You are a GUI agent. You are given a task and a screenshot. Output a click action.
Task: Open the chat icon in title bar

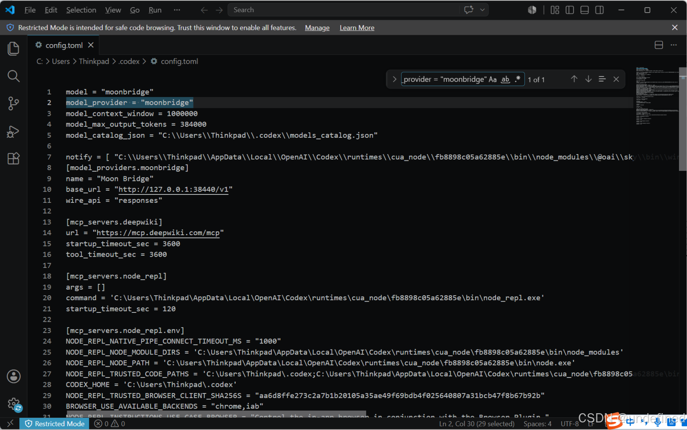click(469, 10)
